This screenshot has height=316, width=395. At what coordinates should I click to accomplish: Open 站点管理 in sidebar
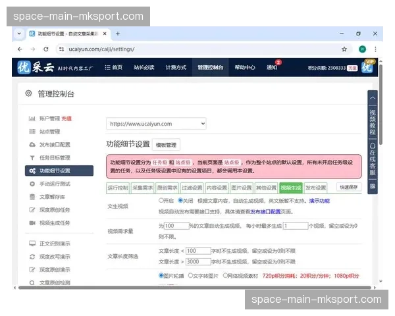click(49, 132)
